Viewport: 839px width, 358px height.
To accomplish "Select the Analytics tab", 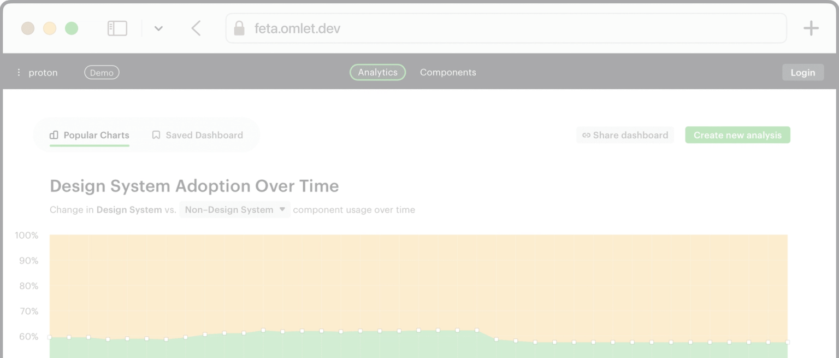I will tap(377, 72).
